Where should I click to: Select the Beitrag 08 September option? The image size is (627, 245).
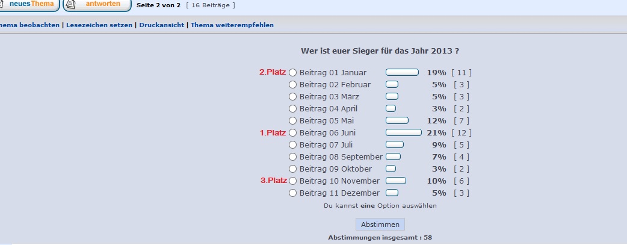click(293, 157)
